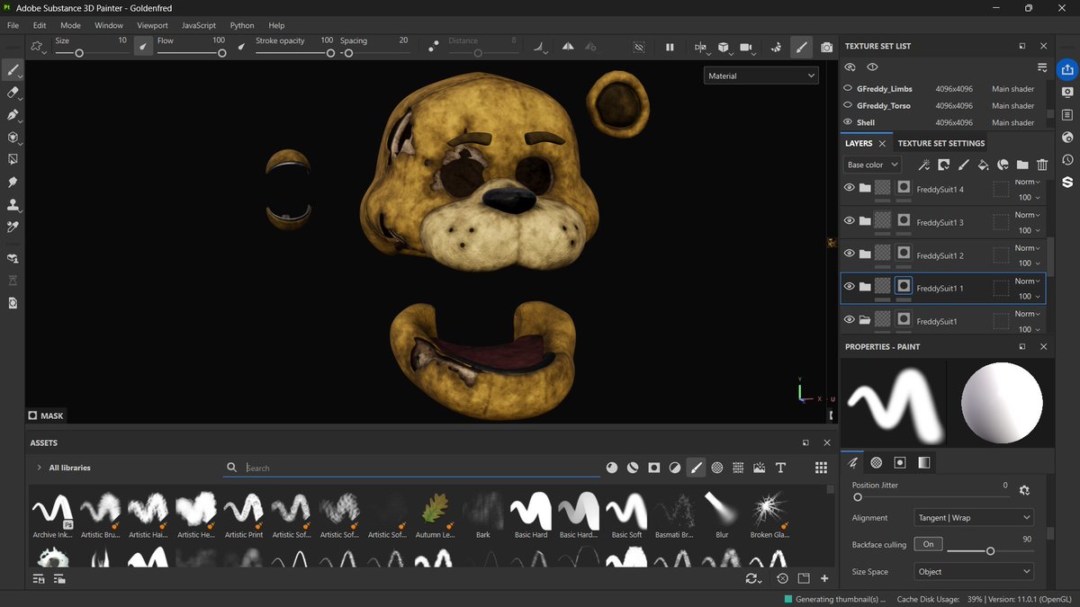This screenshot has width=1080, height=607.
Task: Open blend mode dropdown of FreddySuit1 2
Action: coord(1027,248)
